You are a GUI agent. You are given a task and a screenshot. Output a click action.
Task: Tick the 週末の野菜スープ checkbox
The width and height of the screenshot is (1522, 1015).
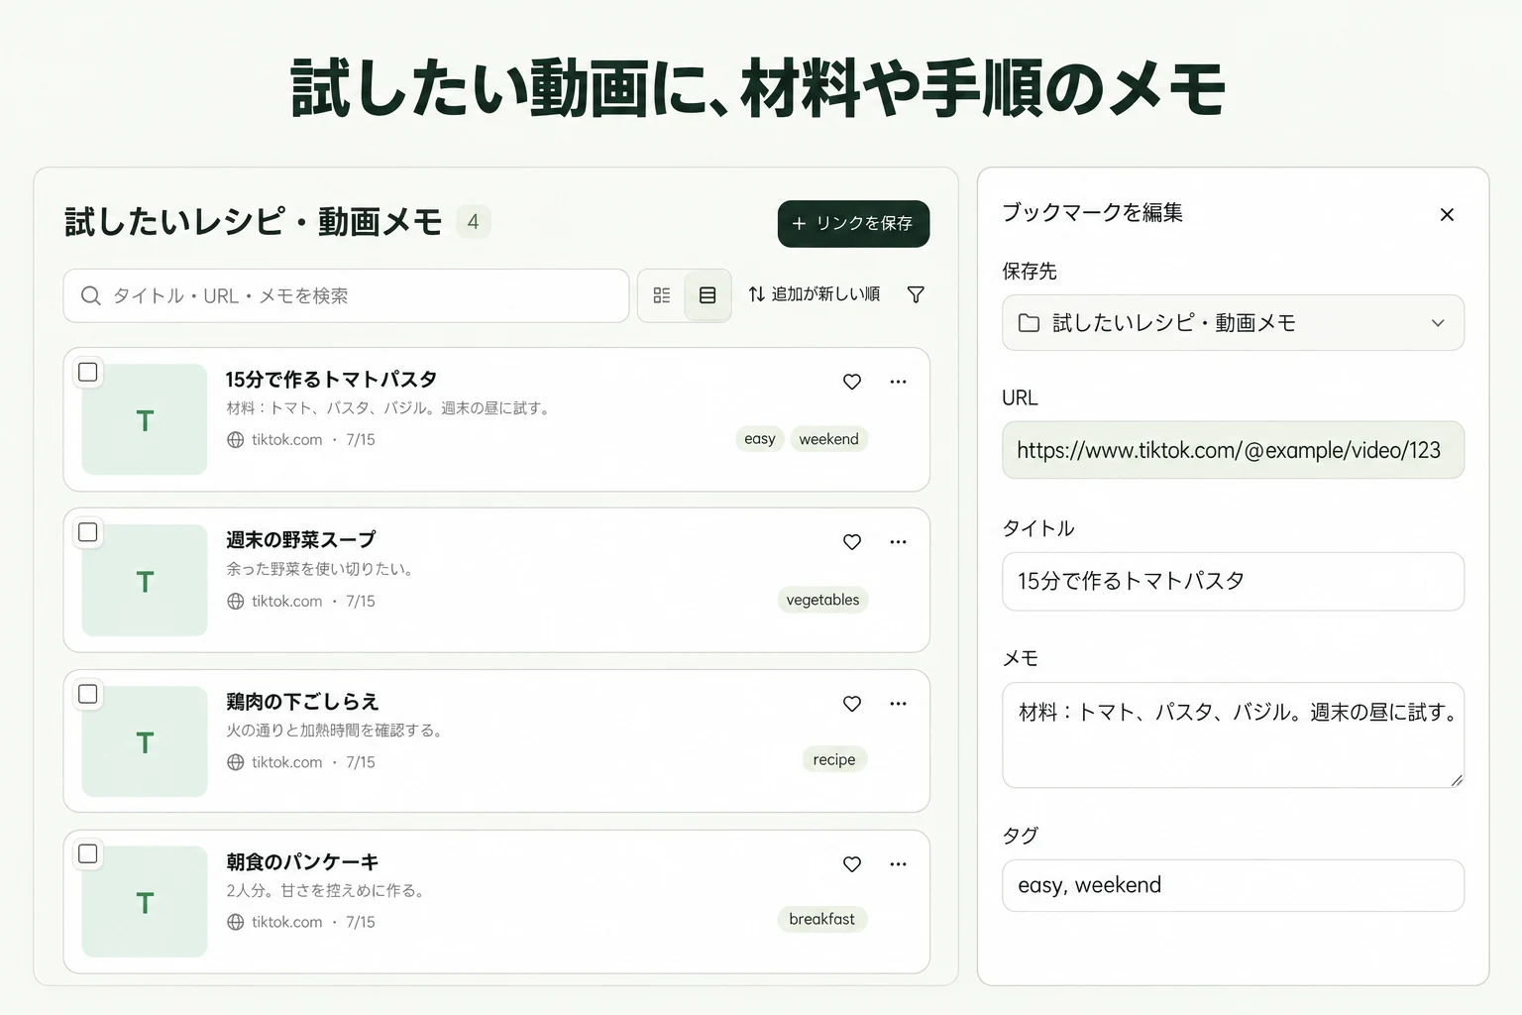click(88, 532)
